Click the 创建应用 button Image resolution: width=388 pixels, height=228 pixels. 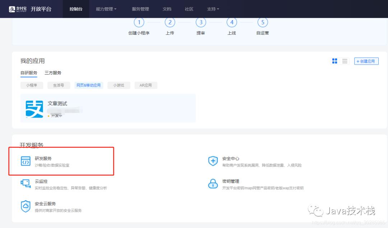(x=366, y=61)
